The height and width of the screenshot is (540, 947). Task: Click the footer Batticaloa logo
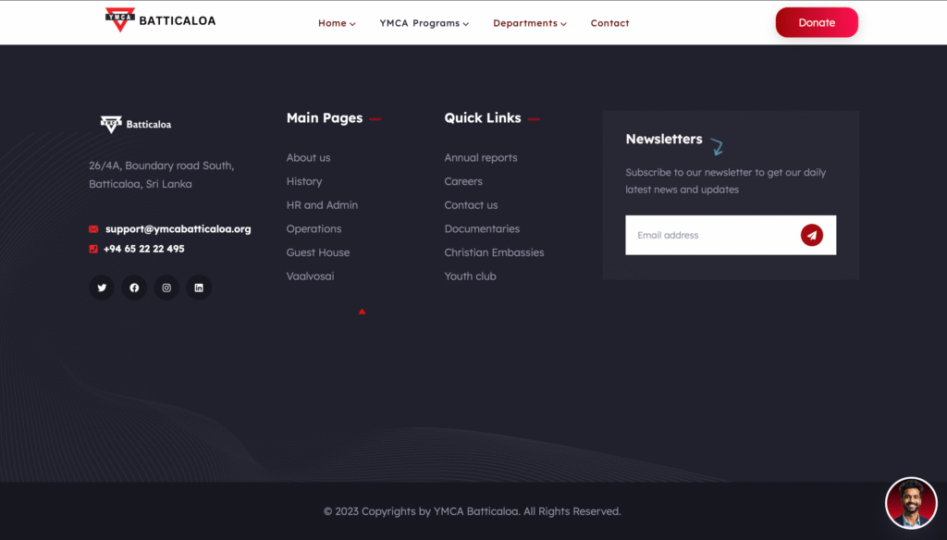point(136,124)
